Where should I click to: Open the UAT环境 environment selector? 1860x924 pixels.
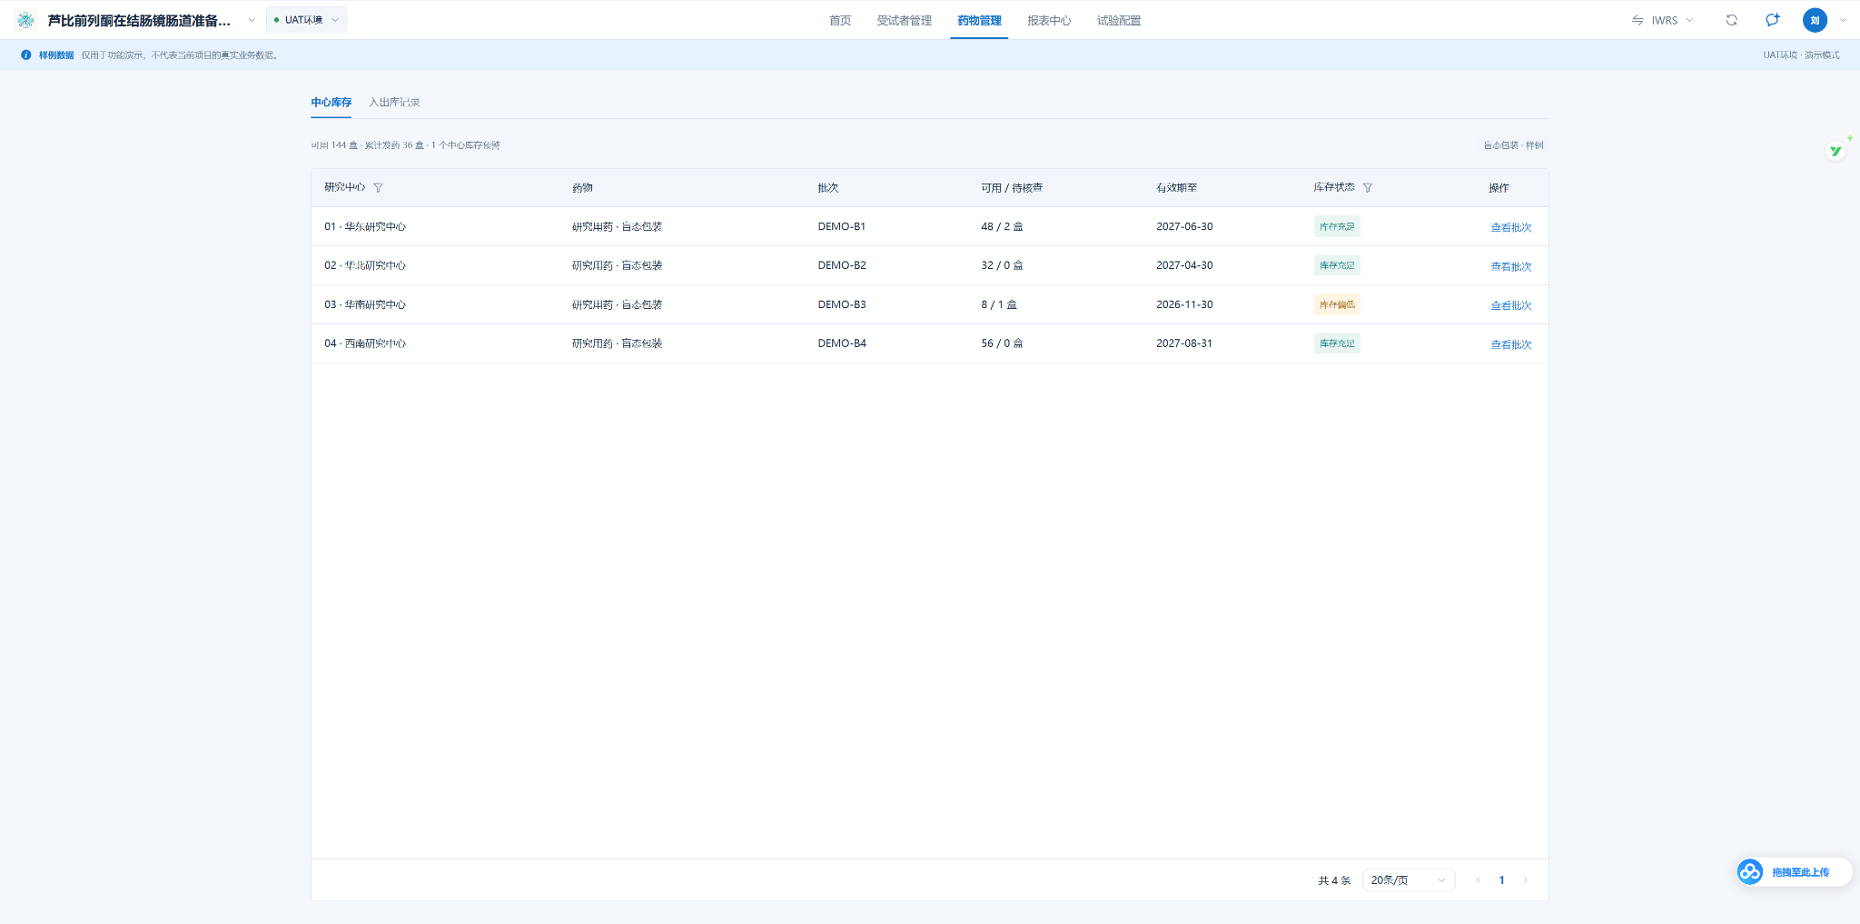307,20
